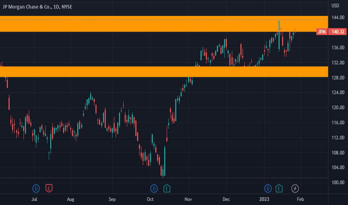Click the Dec label on time axis
Viewport: 348px width, 205px height.
226,199
